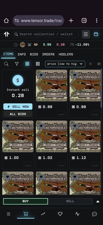Switch to the BIDS tab
The image size is (103, 225).
tap(34, 54)
